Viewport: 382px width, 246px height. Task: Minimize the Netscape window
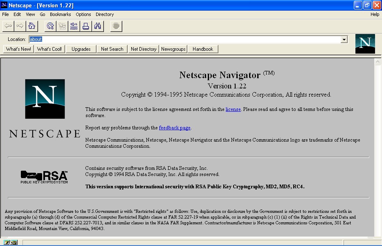(x=357, y=5)
